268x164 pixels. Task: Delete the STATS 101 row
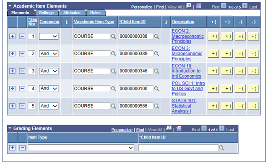pyautogui.click(x=22, y=106)
